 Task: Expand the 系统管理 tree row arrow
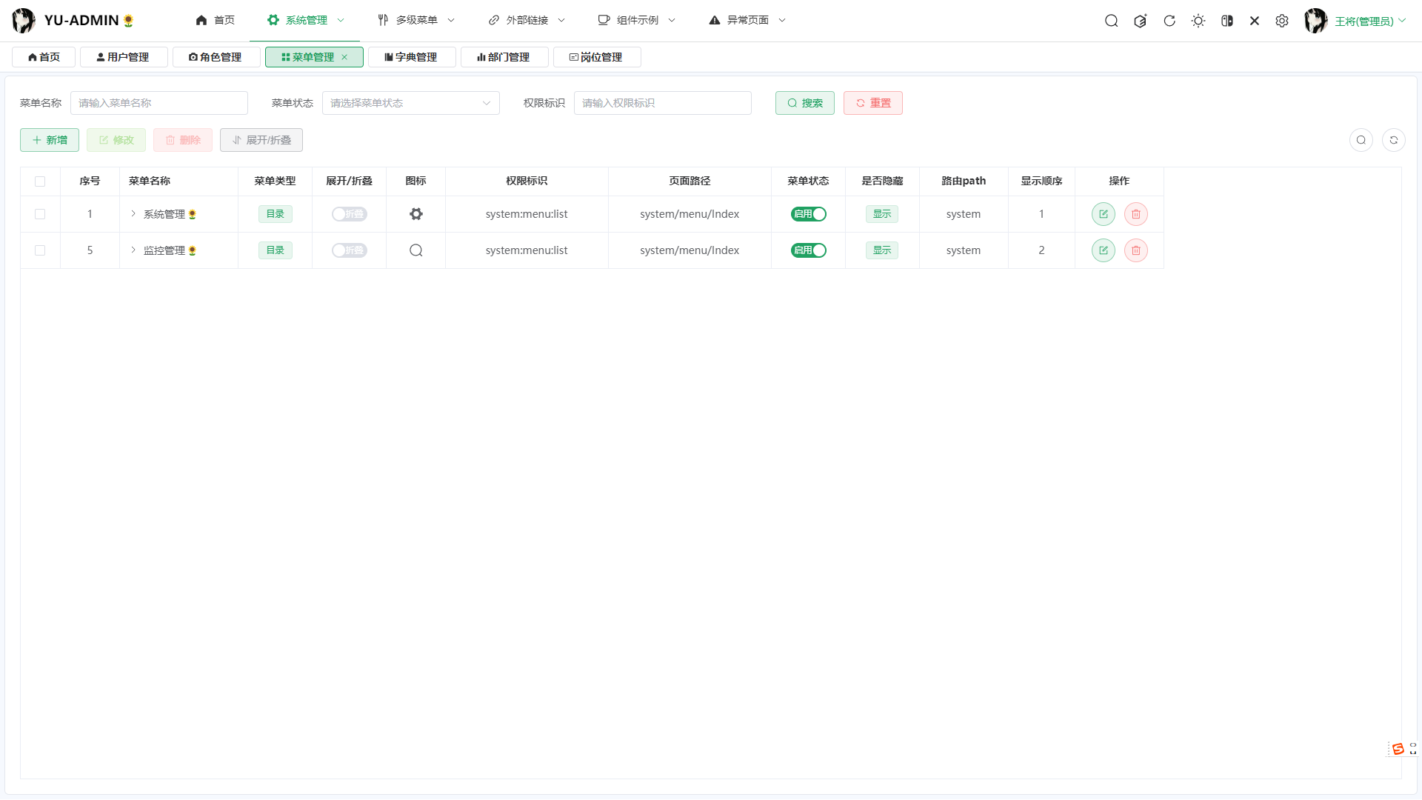[133, 213]
